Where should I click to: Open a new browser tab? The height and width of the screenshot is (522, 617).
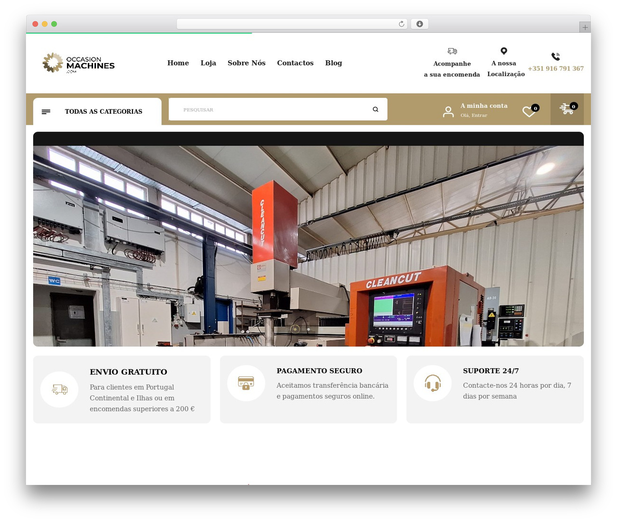[x=585, y=27]
